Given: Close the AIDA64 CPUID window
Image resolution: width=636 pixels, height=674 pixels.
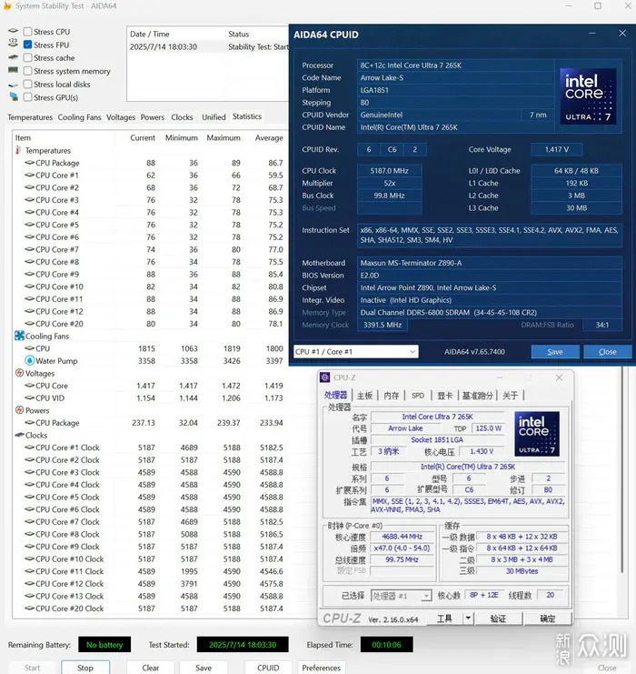Looking at the screenshot, I should pos(622,33).
